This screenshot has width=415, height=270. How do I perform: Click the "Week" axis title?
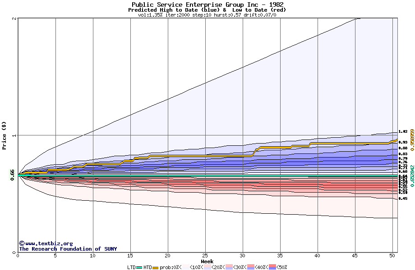coord(207,261)
